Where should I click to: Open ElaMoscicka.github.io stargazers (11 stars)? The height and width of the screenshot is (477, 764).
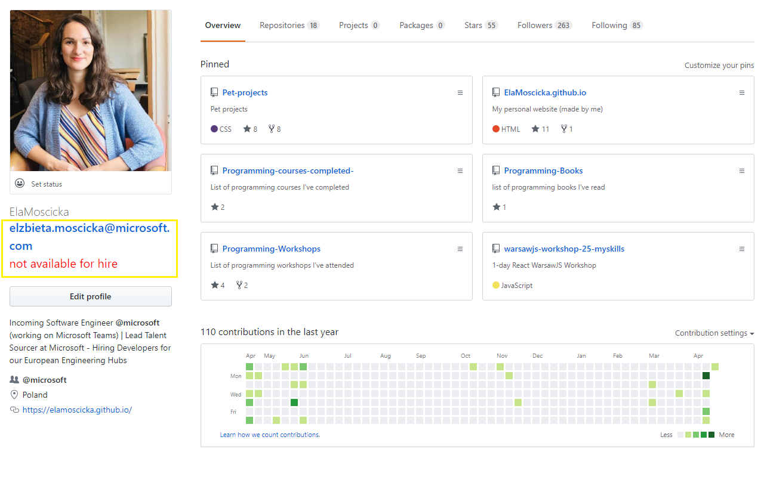tap(540, 129)
